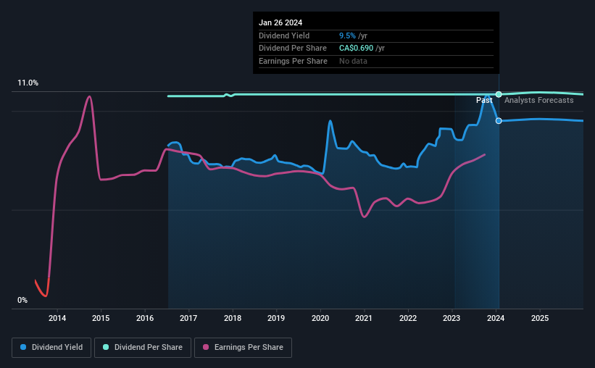Click the Past label on chart
Viewport: 595px width, 368px height.
tap(484, 100)
